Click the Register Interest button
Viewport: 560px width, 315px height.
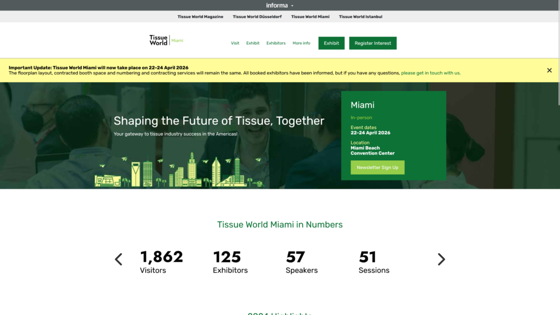tap(373, 43)
